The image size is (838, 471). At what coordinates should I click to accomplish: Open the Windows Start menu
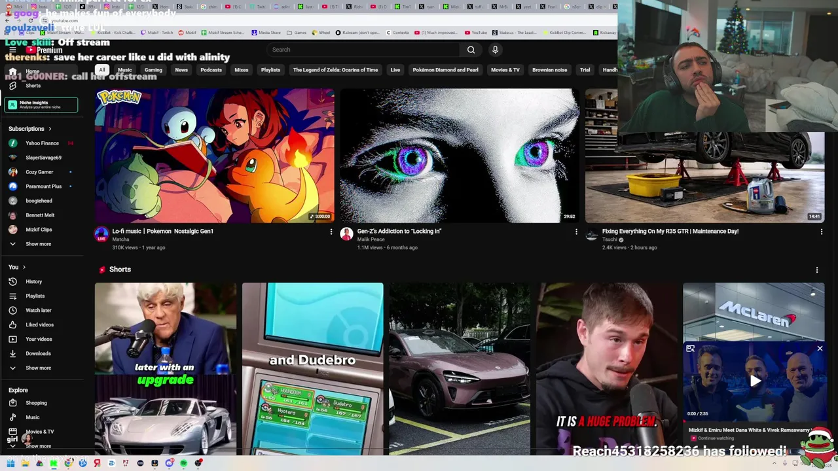tap(10, 463)
